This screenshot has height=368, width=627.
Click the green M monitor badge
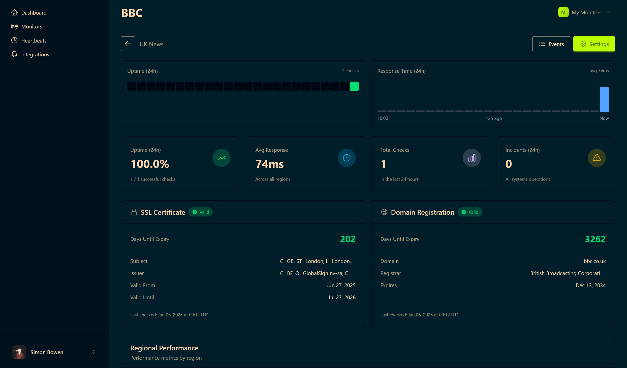tap(563, 12)
